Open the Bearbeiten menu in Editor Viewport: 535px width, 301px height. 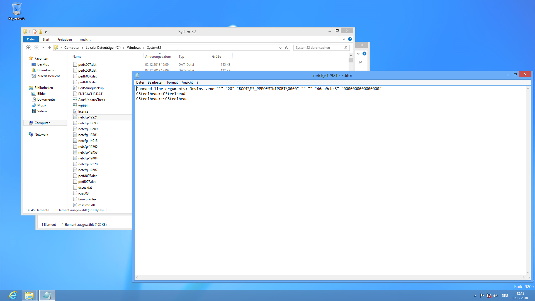coord(155,82)
